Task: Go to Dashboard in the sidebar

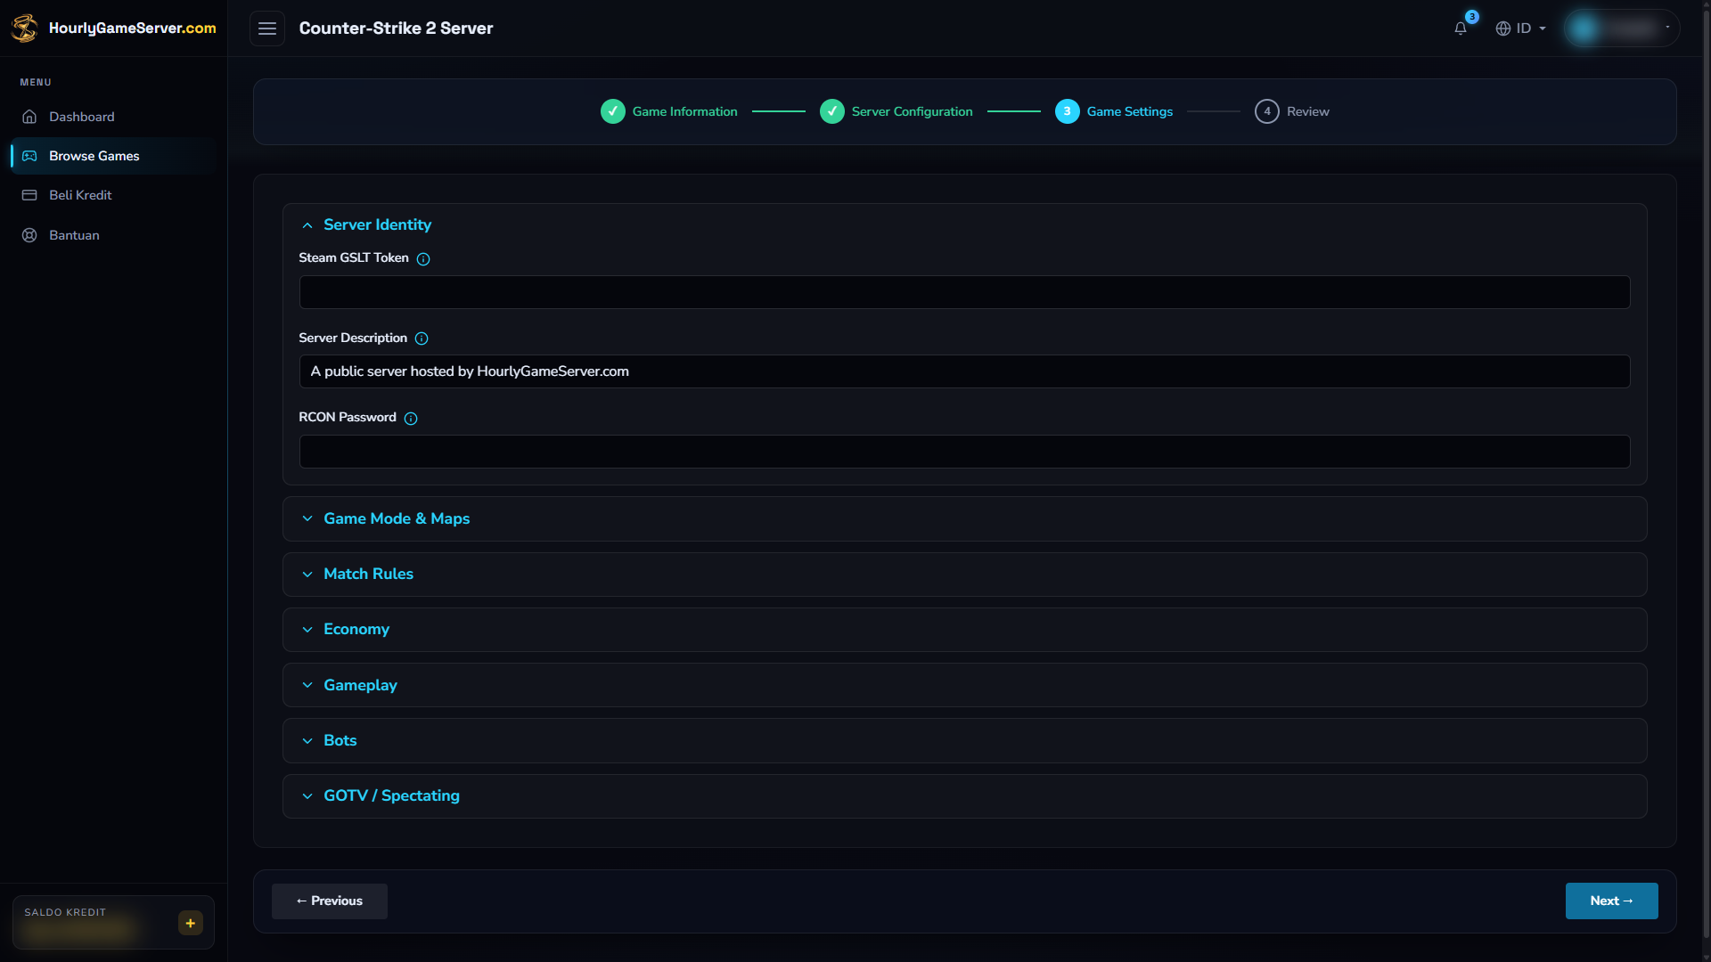Action: (113, 117)
